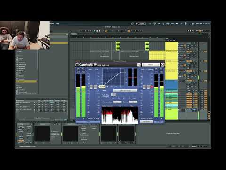Arm the transport Record button
Viewport: 226px width, 170px height.
(99, 31)
